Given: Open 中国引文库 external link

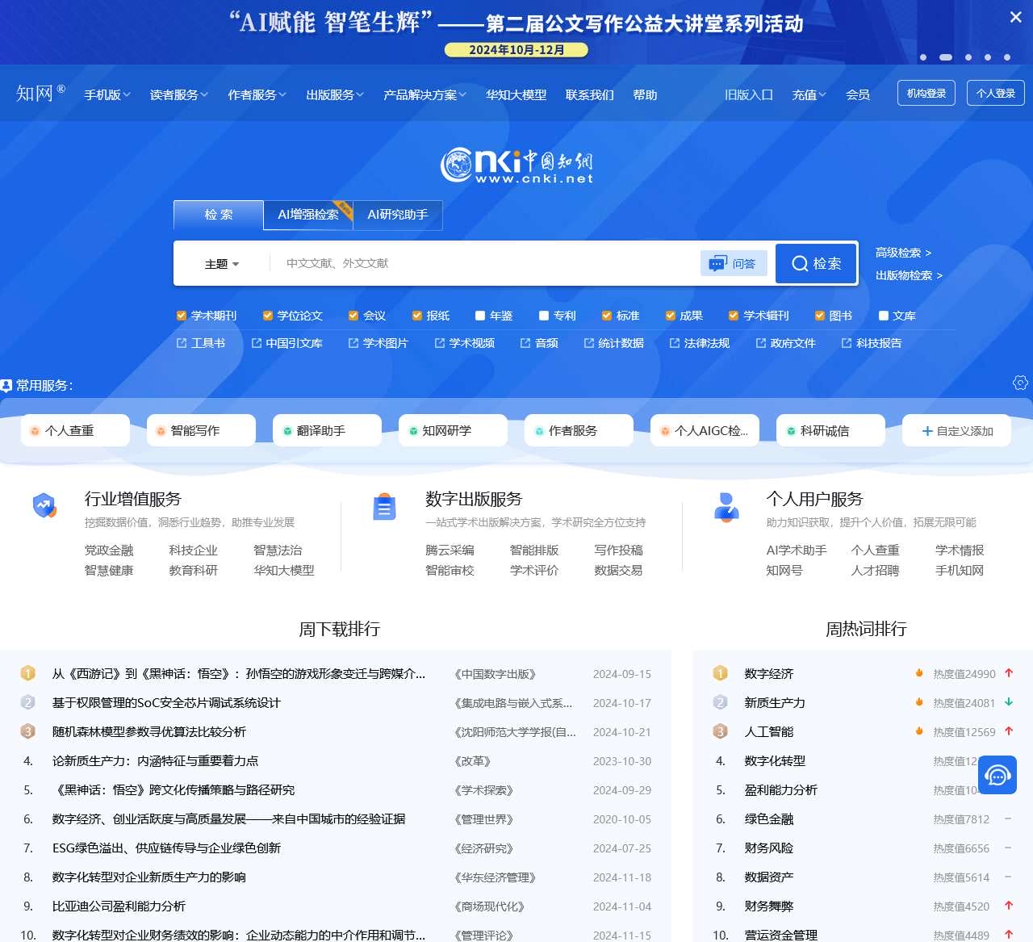Looking at the screenshot, I should (287, 343).
